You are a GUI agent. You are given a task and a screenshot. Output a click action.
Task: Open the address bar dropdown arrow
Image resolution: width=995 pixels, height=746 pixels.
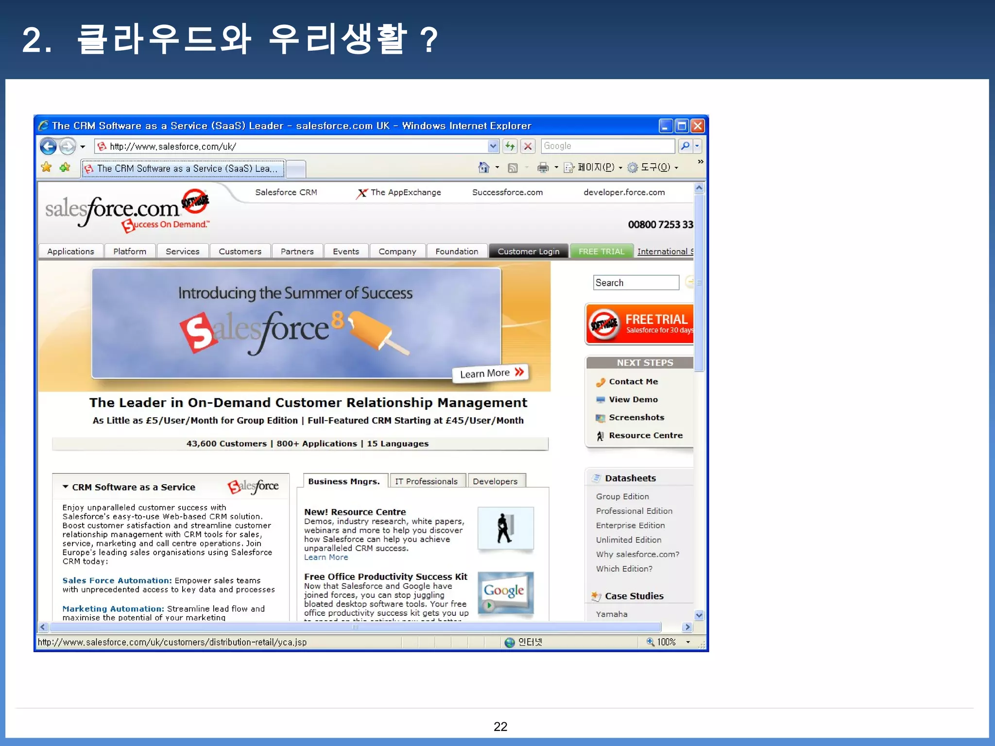click(493, 146)
